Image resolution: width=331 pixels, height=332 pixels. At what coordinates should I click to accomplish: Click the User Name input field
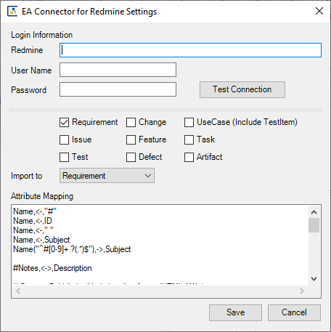(118, 70)
